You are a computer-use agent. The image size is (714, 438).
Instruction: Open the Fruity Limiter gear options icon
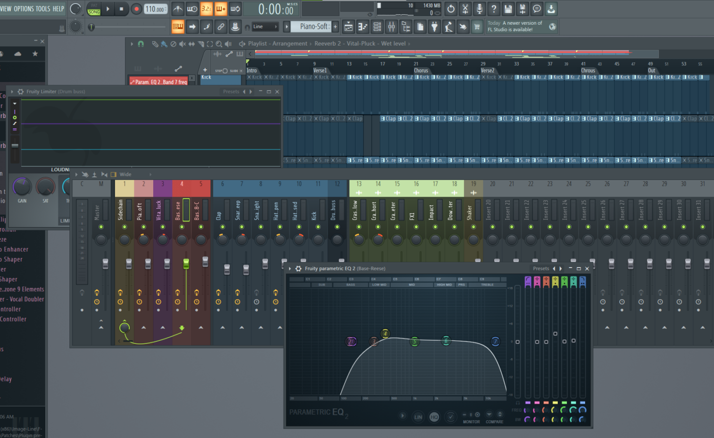[x=20, y=92]
